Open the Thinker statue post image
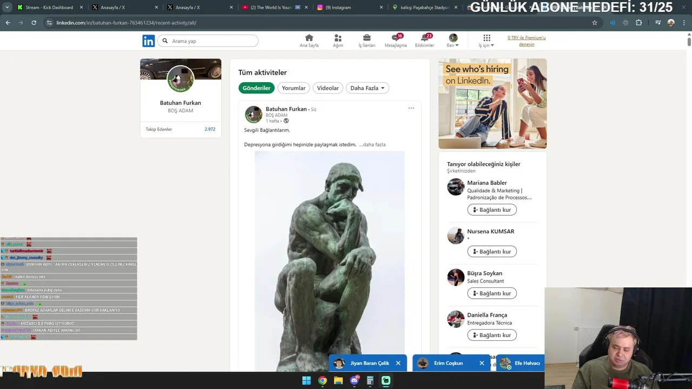The width and height of the screenshot is (692, 389). point(330,261)
